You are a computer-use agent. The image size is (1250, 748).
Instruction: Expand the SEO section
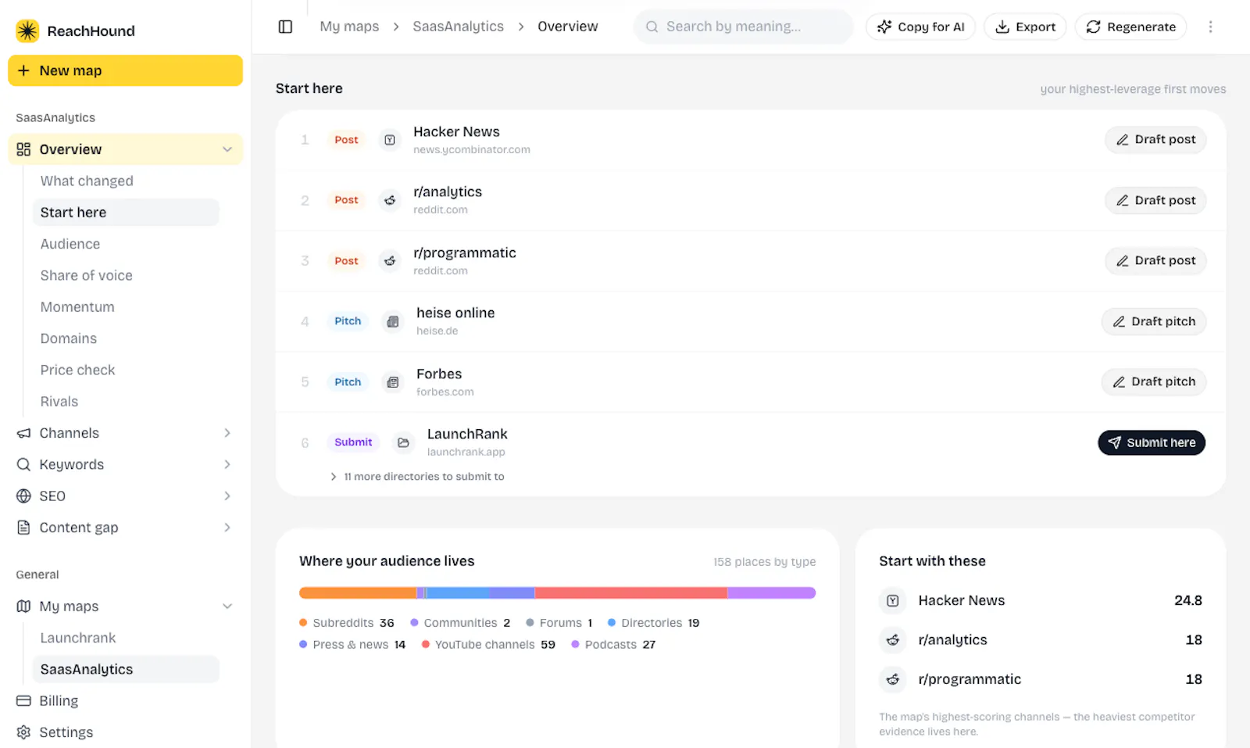[227, 496]
